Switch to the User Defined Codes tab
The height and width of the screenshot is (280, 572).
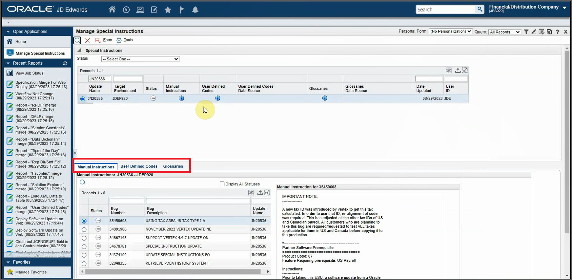click(x=139, y=166)
